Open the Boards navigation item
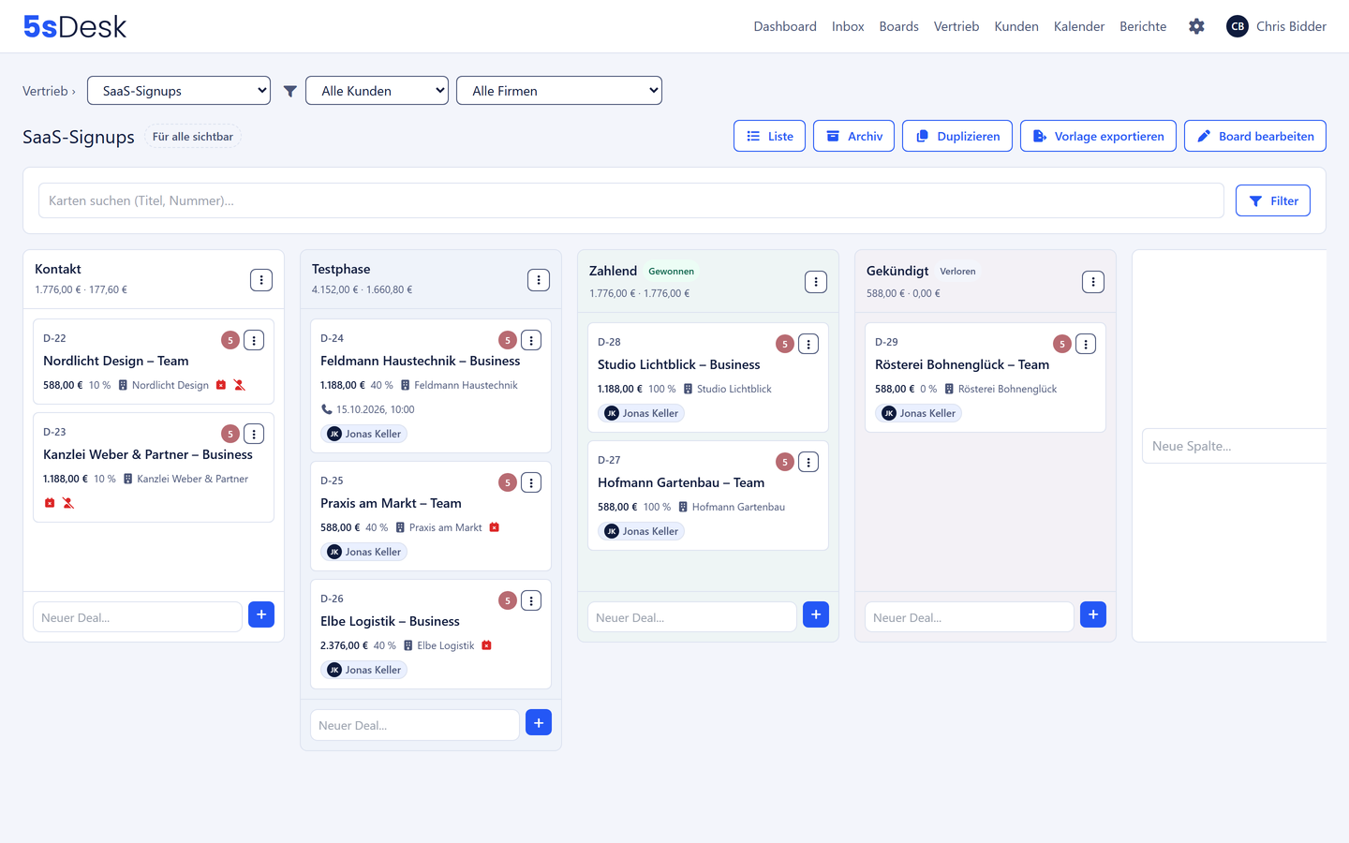1349x843 pixels. [899, 26]
